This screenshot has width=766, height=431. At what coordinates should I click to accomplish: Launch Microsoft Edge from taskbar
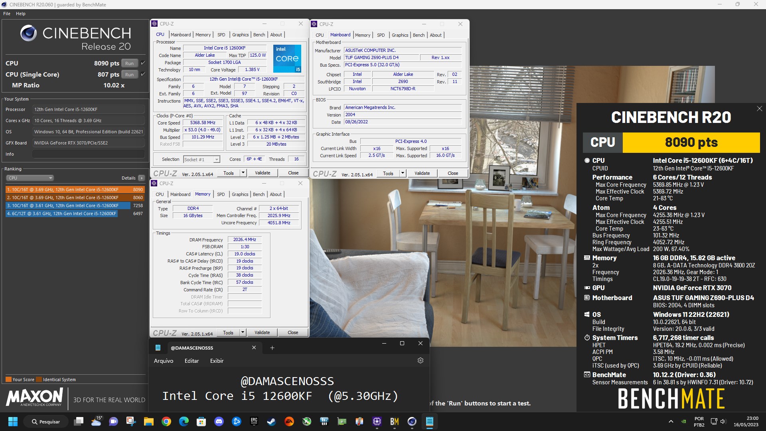pyautogui.click(x=184, y=421)
